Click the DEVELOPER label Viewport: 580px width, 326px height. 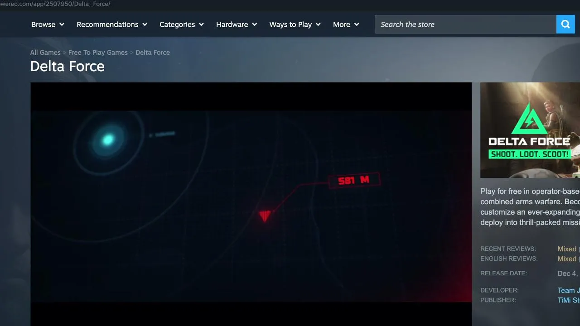pos(499,290)
